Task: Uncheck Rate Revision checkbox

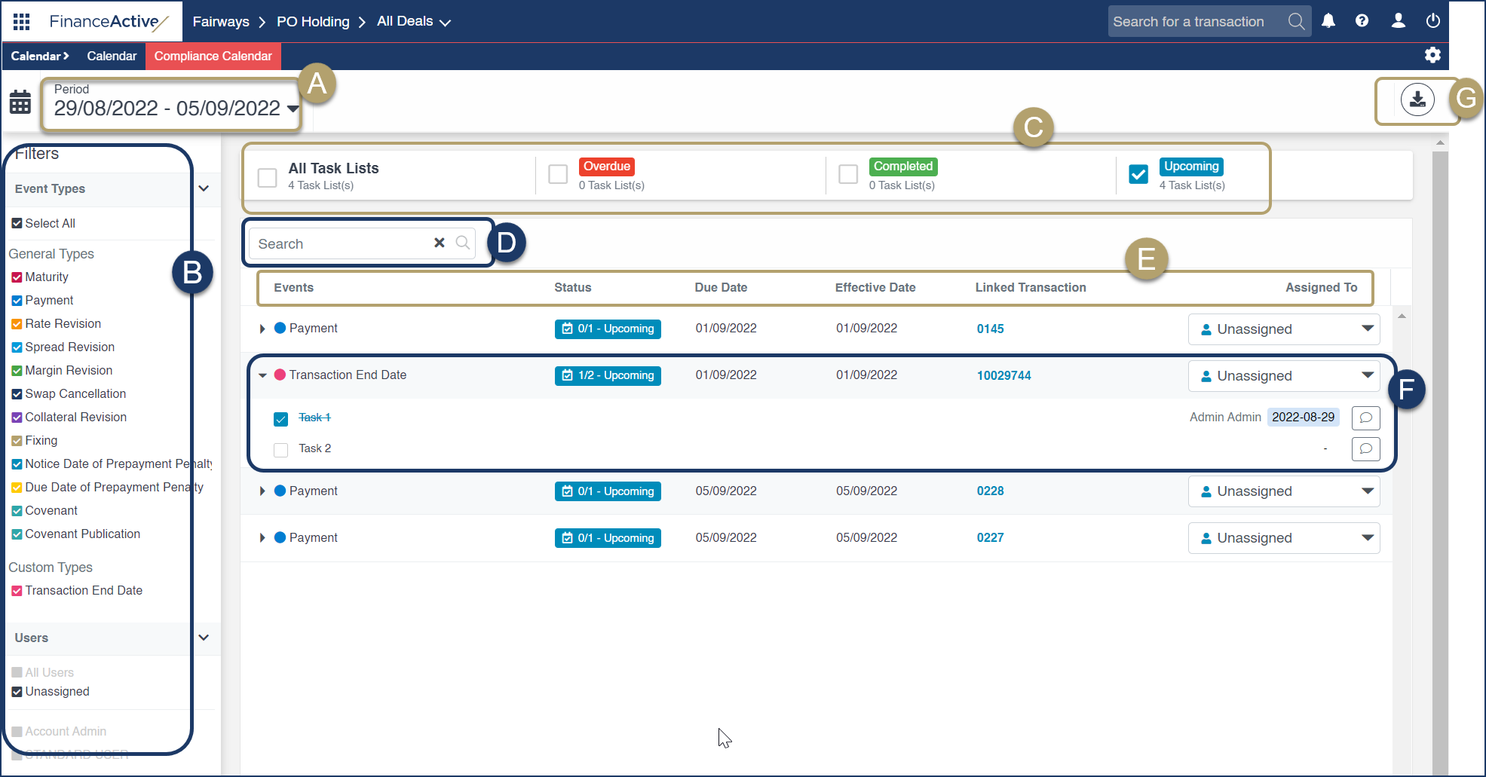Action: (x=17, y=324)
